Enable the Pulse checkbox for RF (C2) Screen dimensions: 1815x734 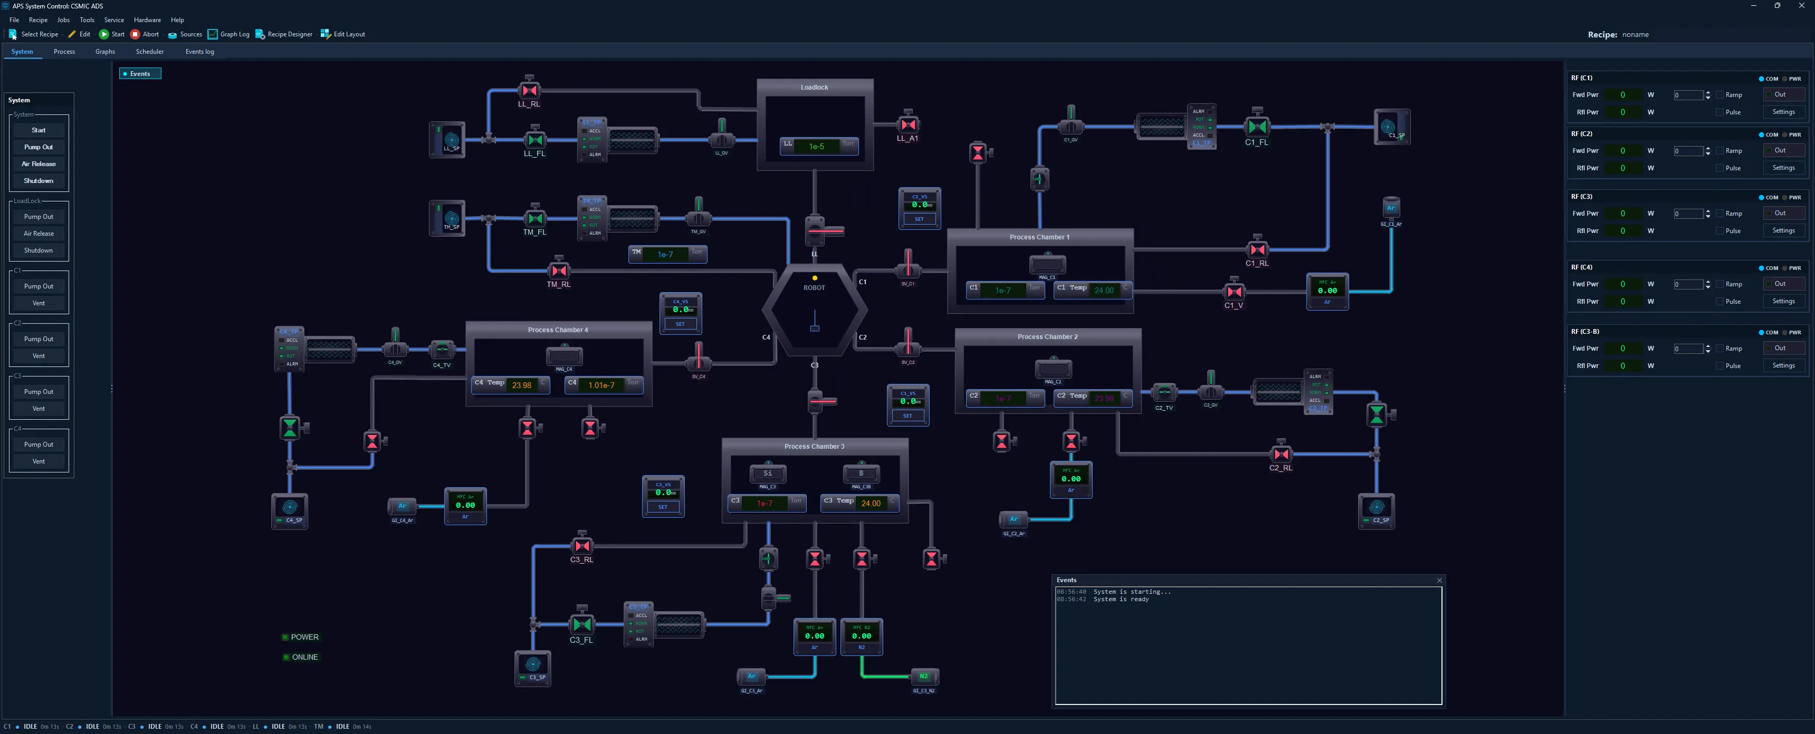[x=1720, y=168]
